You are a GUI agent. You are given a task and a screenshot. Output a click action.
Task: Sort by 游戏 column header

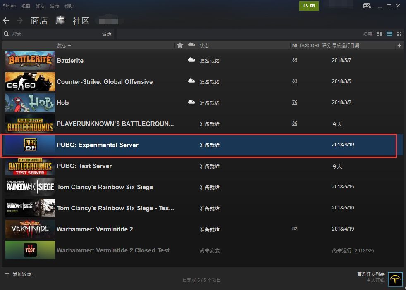tap(63, 45)
